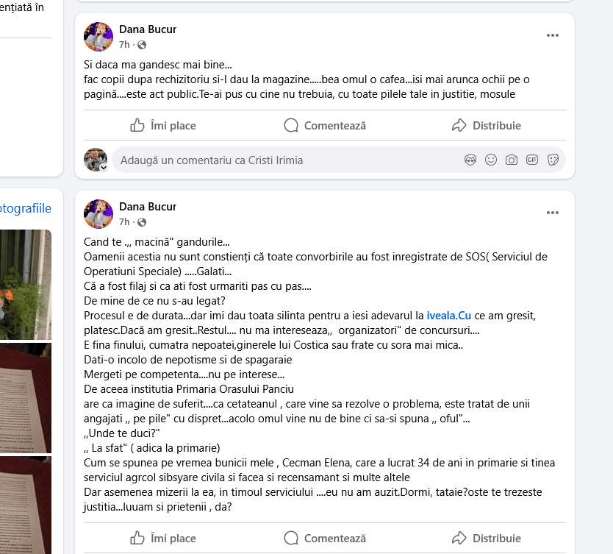Open options menu for the first post
The height and width of the screenshot is (554, 613).
pos(553,36)
